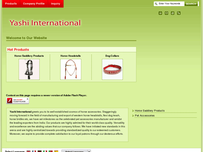The height and width of the screenshot is (152, 203).
Task: Open the Inquiry menu
Action: click(56, 4)
